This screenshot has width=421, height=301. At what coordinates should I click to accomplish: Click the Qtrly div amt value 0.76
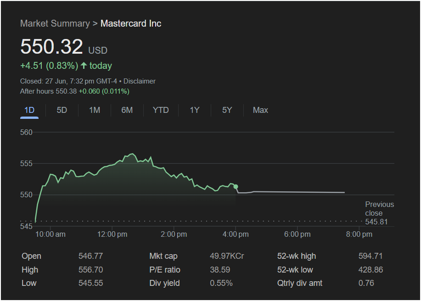click(x=366, y=283)
